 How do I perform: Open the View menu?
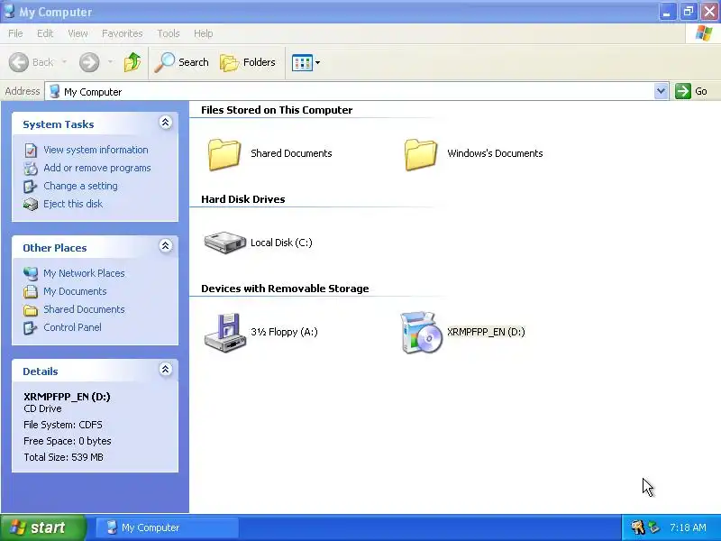tap(78, 33)
